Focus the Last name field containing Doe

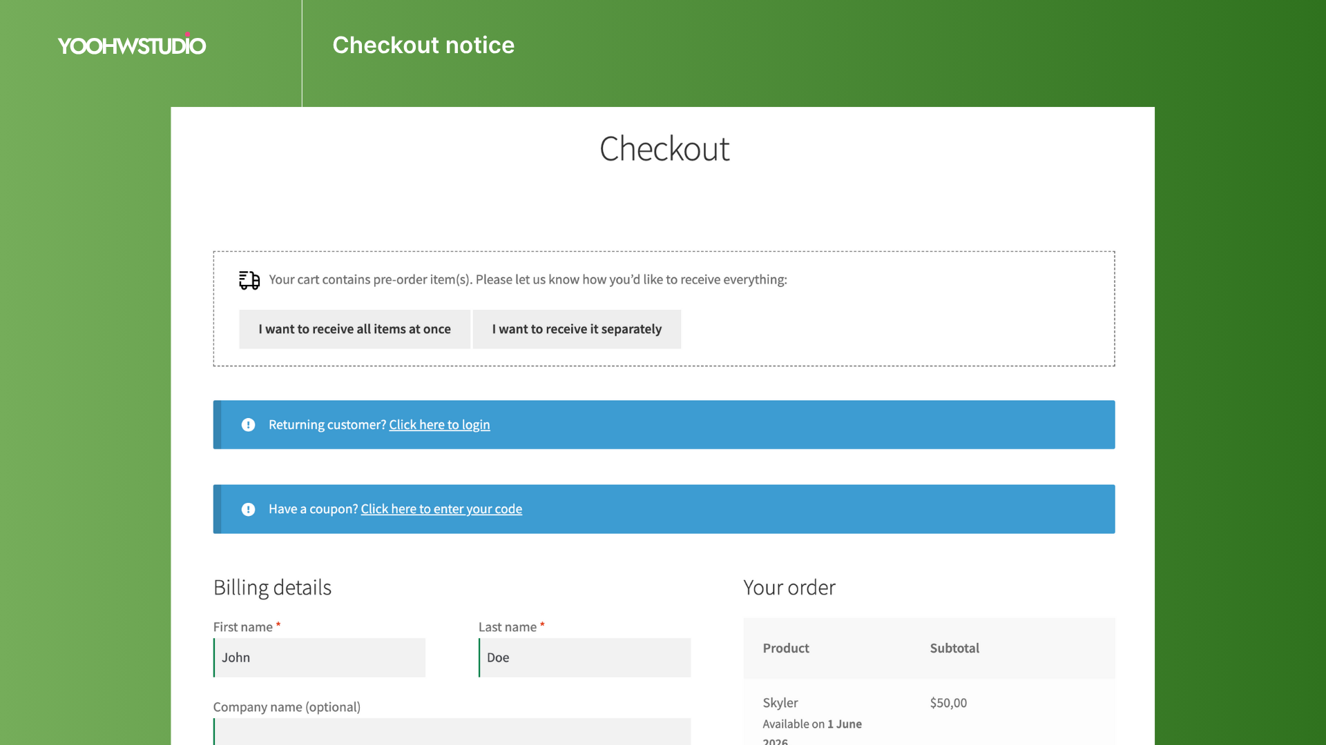pyautogui.click(x=584, y=657)
